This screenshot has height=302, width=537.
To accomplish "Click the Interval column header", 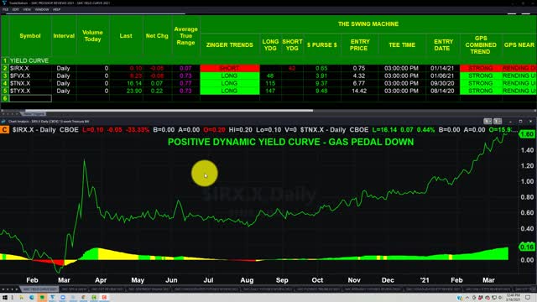I will click(x=64, y=36).
